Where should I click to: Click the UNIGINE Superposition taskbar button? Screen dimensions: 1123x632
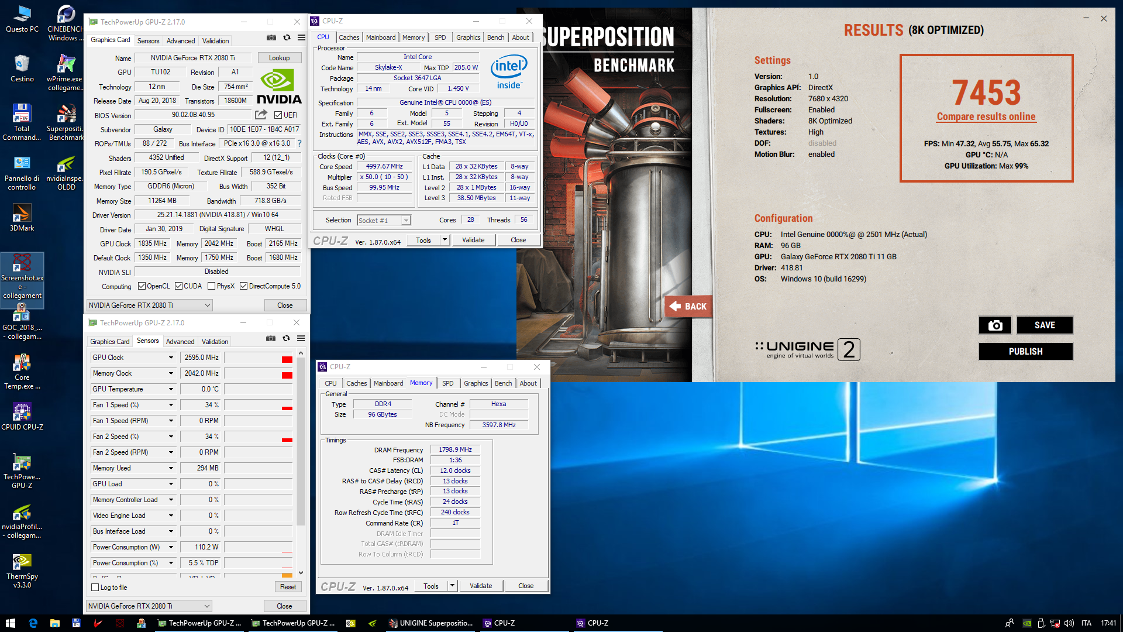coord(431,623)
